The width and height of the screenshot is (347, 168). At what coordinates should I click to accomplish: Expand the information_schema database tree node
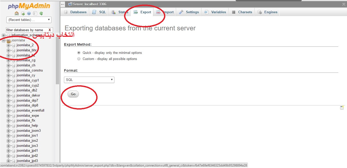(3, 35)
